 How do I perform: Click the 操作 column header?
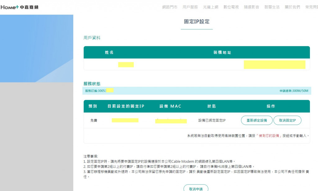tap(271, 106)
